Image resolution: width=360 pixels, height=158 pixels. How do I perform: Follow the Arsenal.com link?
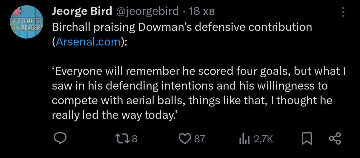coord(88,42)
